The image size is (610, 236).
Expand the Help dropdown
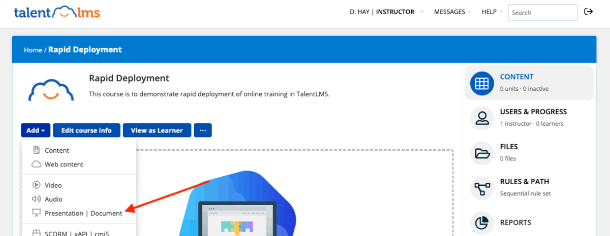click(492, 12)
